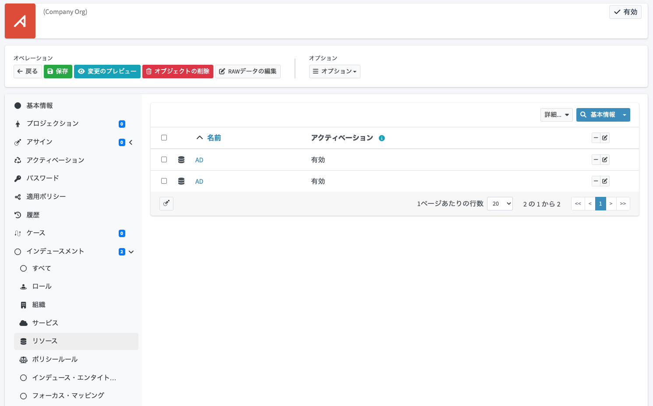Check the first AD row checkbox

[x=164, y=160]
